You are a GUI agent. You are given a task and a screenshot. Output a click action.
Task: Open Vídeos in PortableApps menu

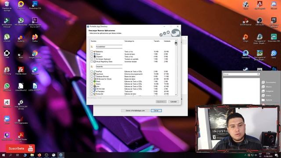tap(267, 96)
